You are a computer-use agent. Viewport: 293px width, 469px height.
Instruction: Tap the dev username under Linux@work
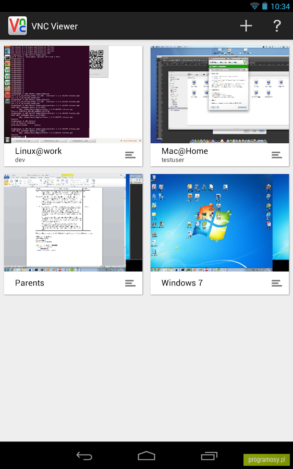(20, 160)
